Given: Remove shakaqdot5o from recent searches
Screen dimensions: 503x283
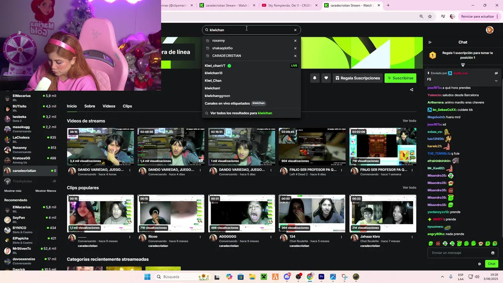Looking at the screenshot, I should [x=295, y=48].
